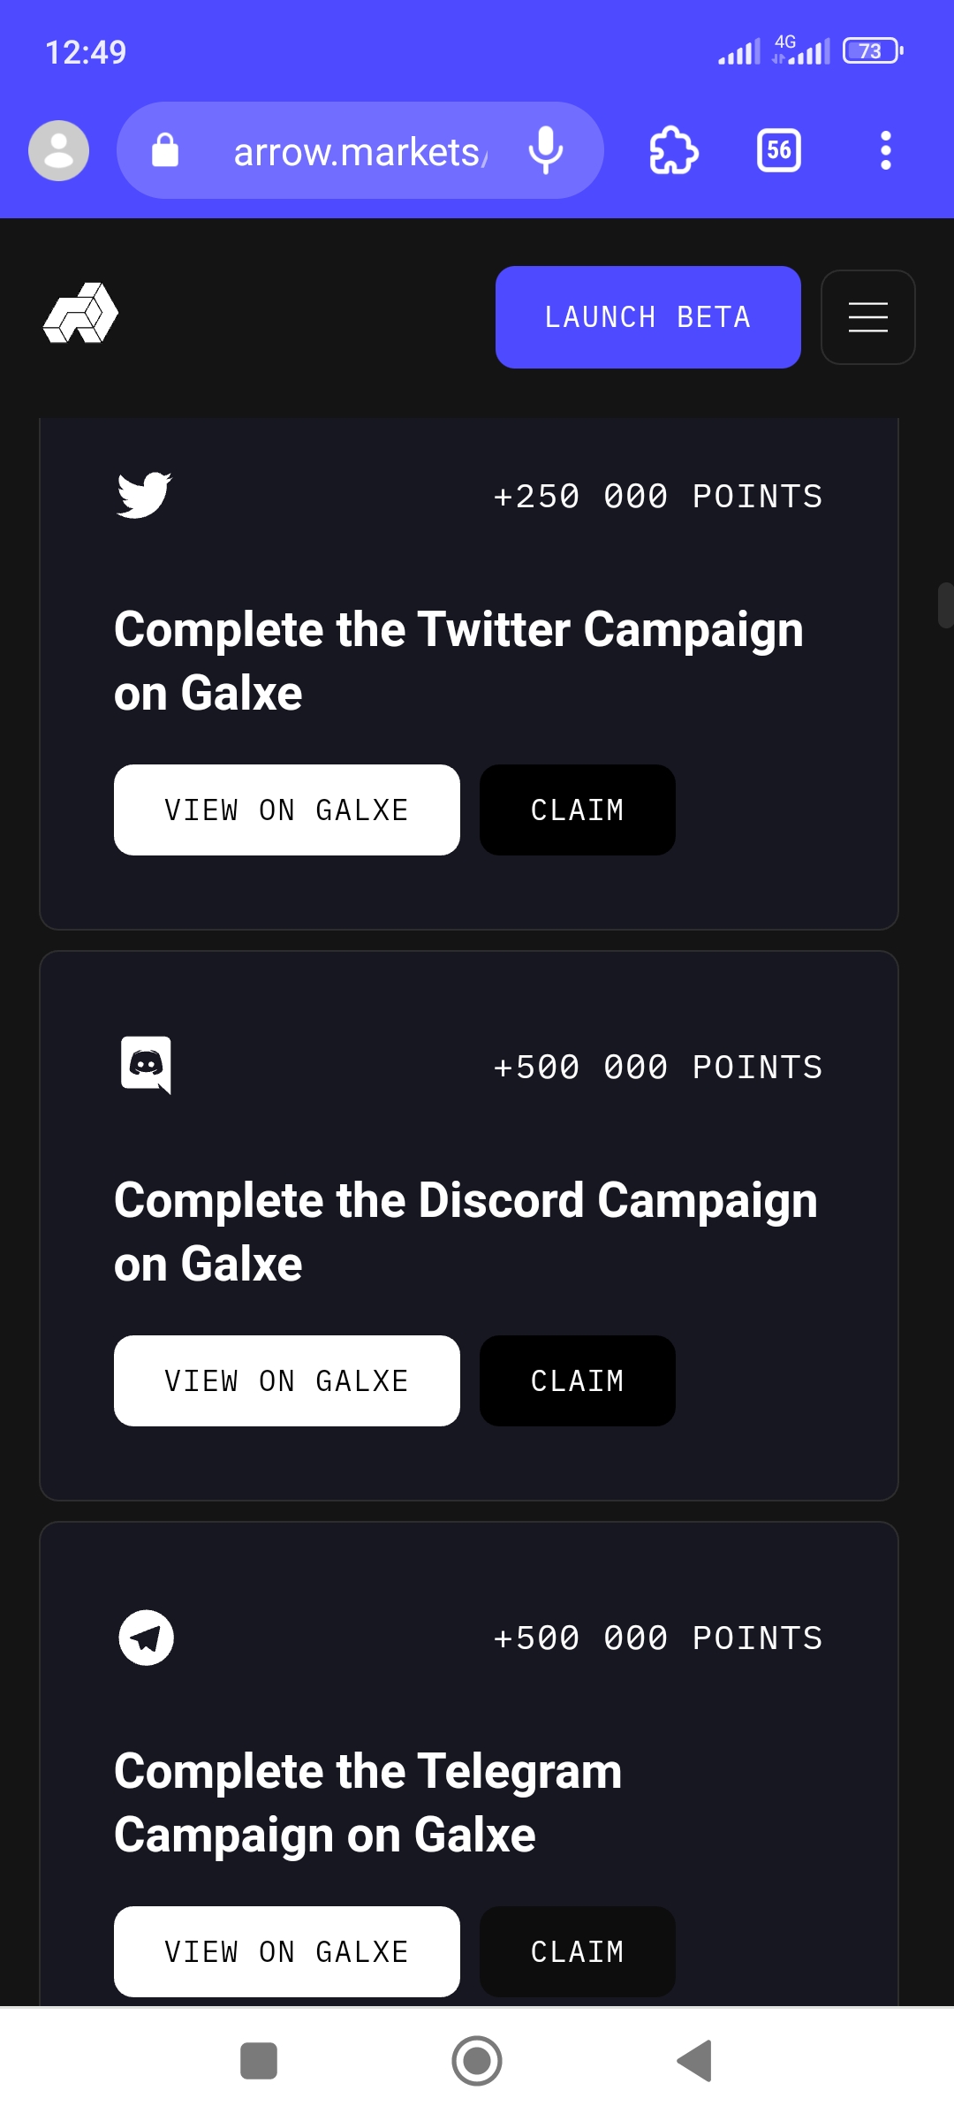The image size is (954, 2121).
Task: Claim the Telegram Campaign points
Action: click(577, 1951)
